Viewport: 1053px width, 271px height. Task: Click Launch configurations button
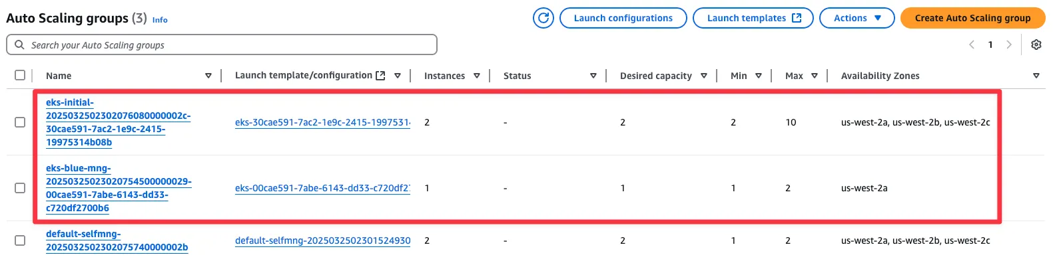coord(623,18)
